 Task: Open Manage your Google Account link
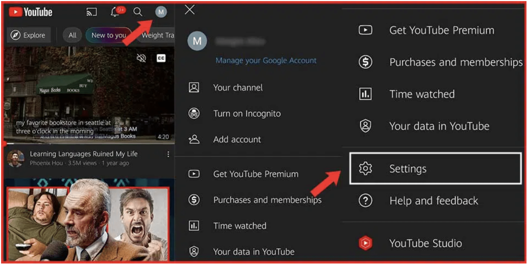266,60
